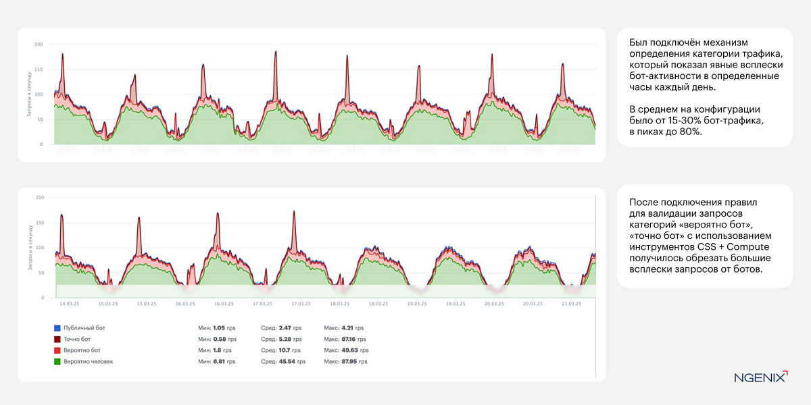The image size is (811, 405).
Task: Click red swatch for Вероятно бот
Action: [57, 350]
